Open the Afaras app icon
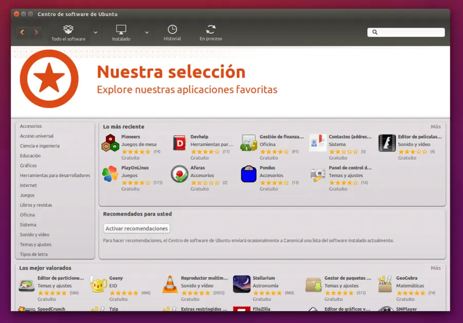The width and height of the screenshot is (463, 323). [179, 174]
